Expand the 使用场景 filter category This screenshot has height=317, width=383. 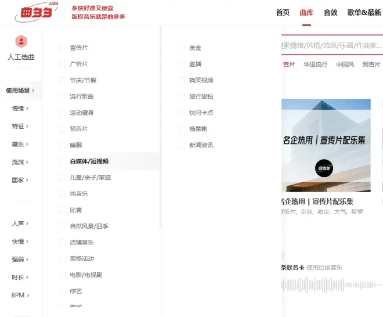(20, 91)
